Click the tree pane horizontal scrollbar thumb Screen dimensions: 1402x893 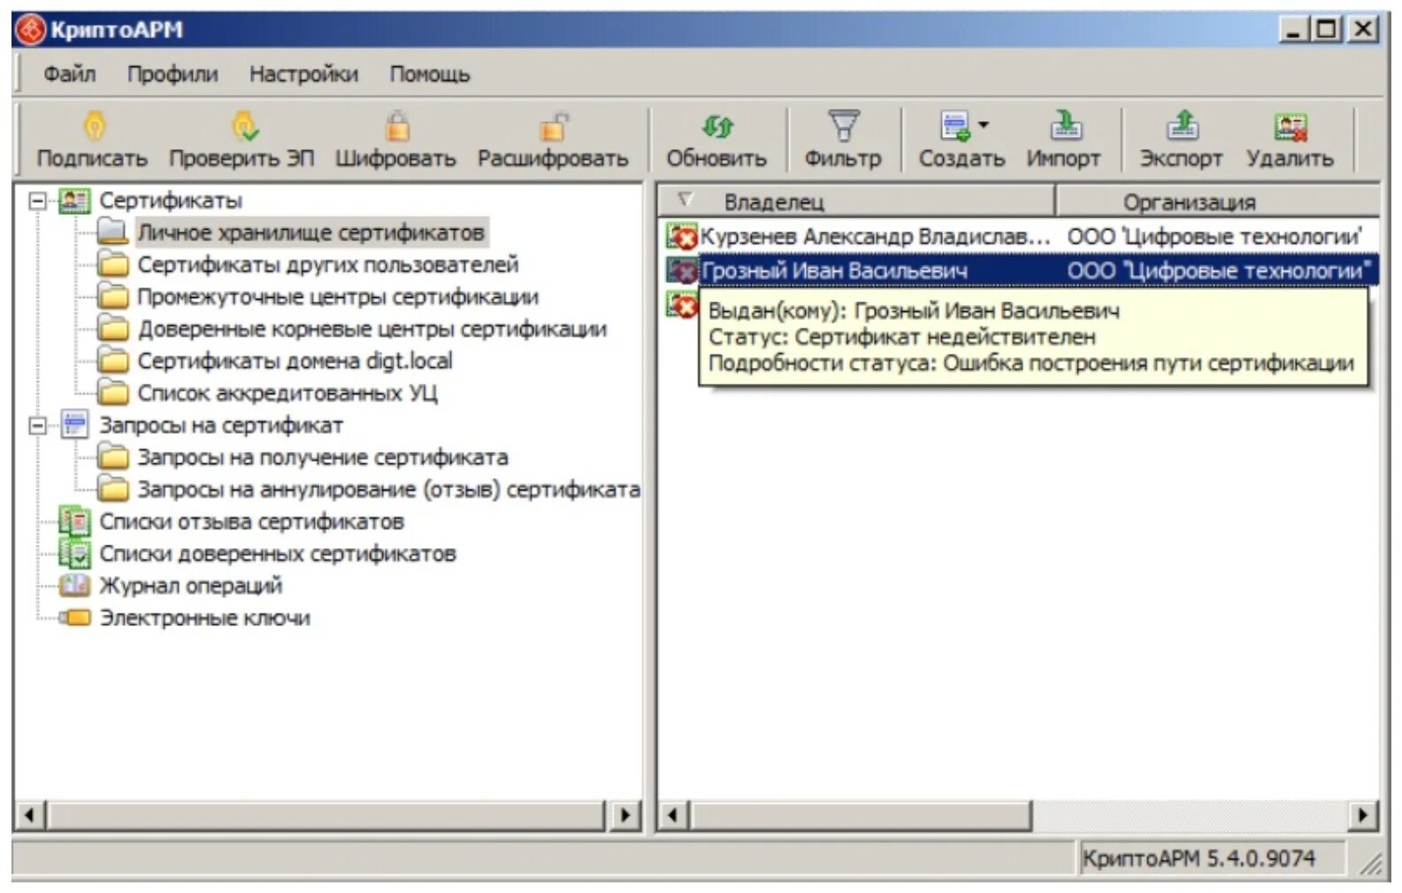click(x=326, y=815)
